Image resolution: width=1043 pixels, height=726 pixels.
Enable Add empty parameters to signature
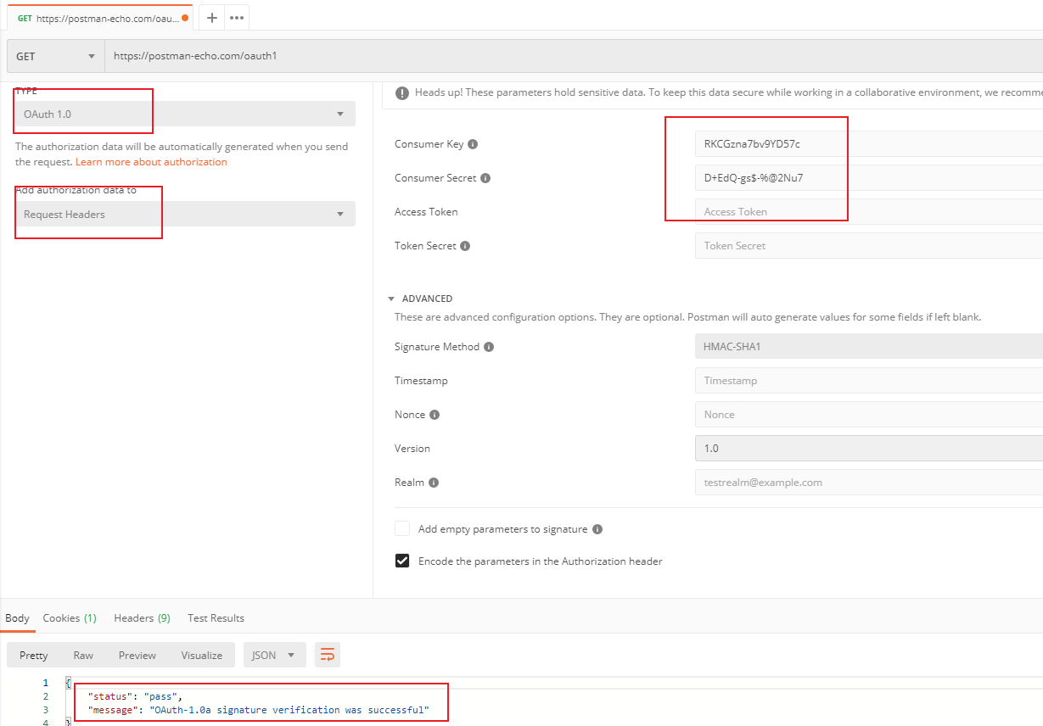point(402,529)
